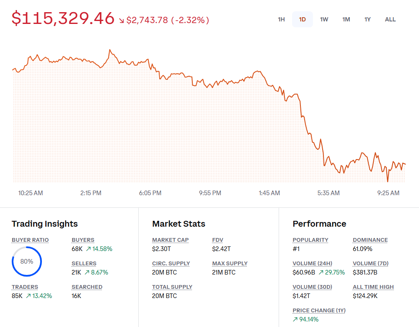Click the Dominance link
419x327 pixels.
(x=370, y=240)
